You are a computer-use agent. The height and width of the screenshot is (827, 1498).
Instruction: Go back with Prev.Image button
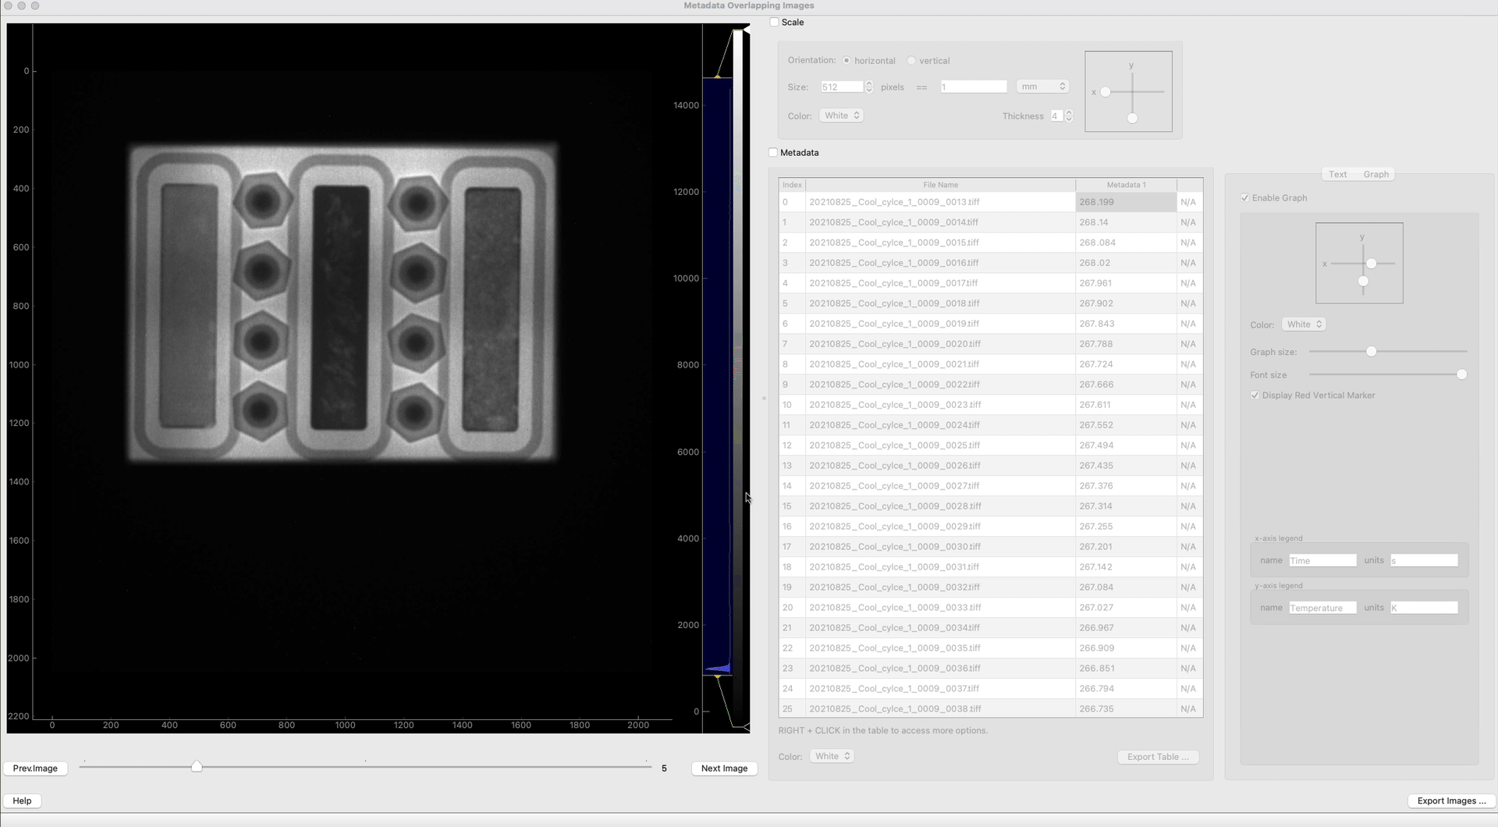click(35, 768)
